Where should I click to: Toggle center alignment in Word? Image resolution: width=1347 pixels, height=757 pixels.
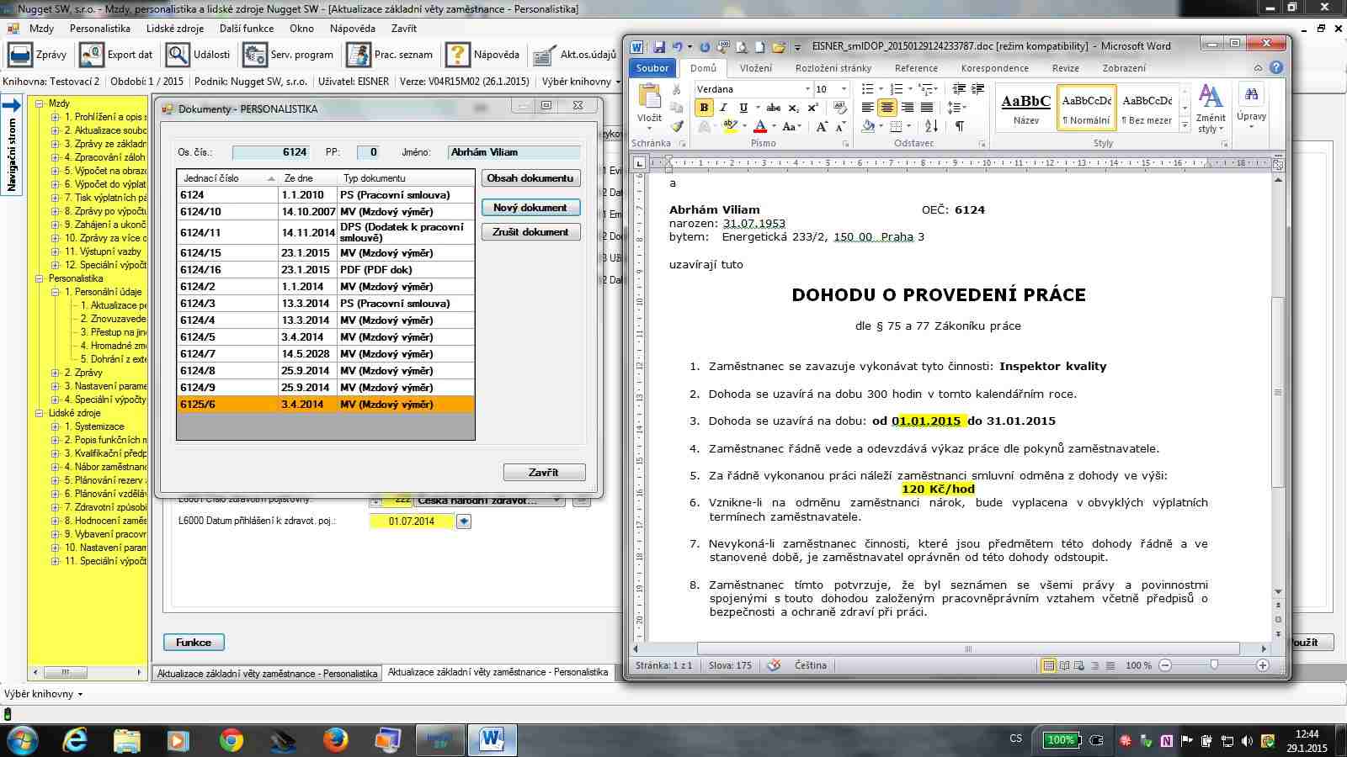pyautogui.click(x=886, y=108)
